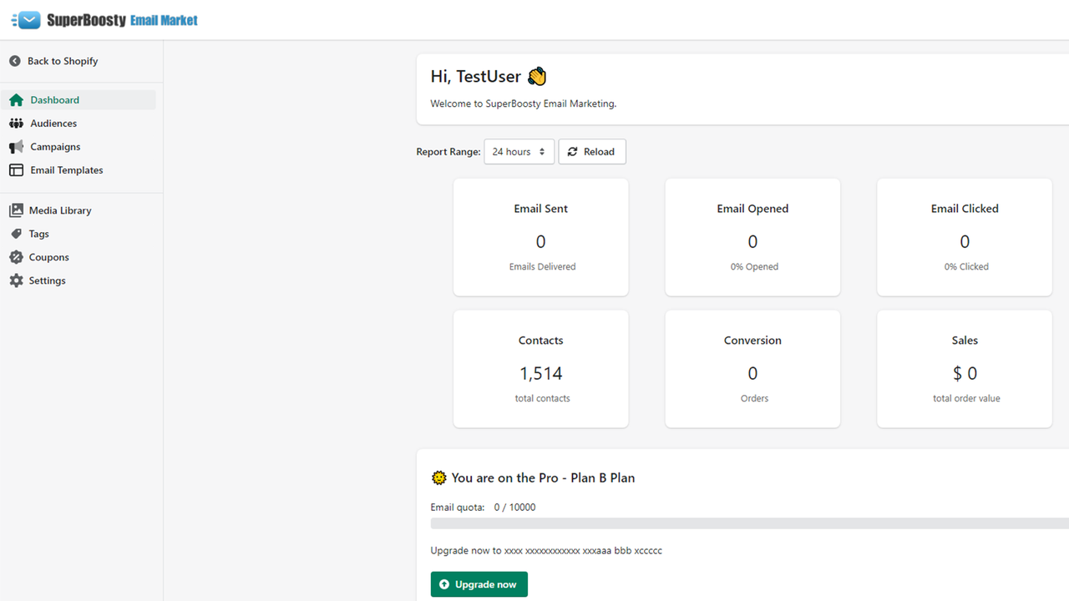Click the Reload refresh icon
This screenshot has width=1069, height=601.
(572, 151)
